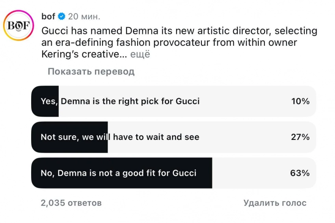
Task: Click the black filled end of the 63% bar
Action: click(x=205, y=173)
